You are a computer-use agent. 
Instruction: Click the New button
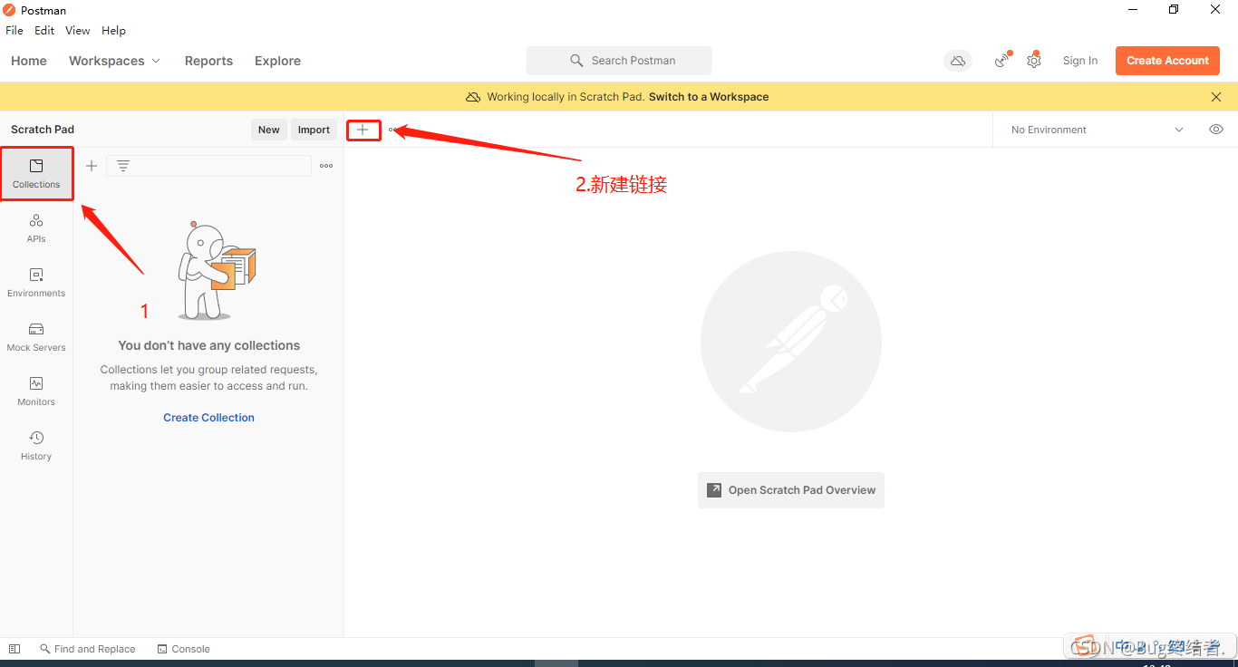coord(269,130)
